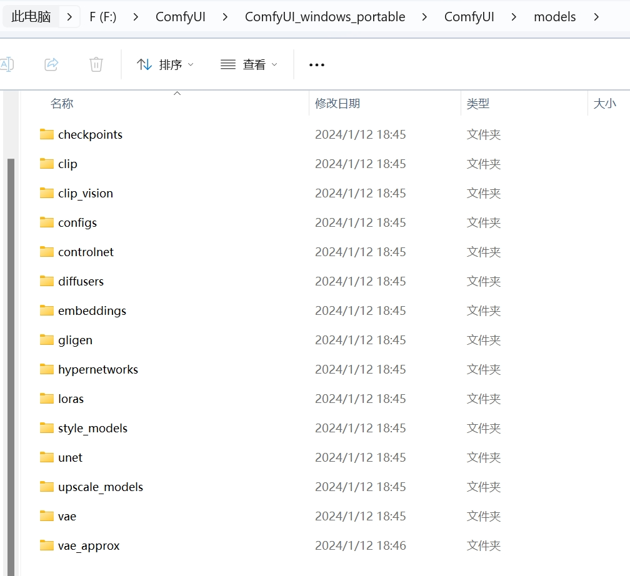
Task: Click 文件夹 type cell in loras row
Action: tap(483, 399)
